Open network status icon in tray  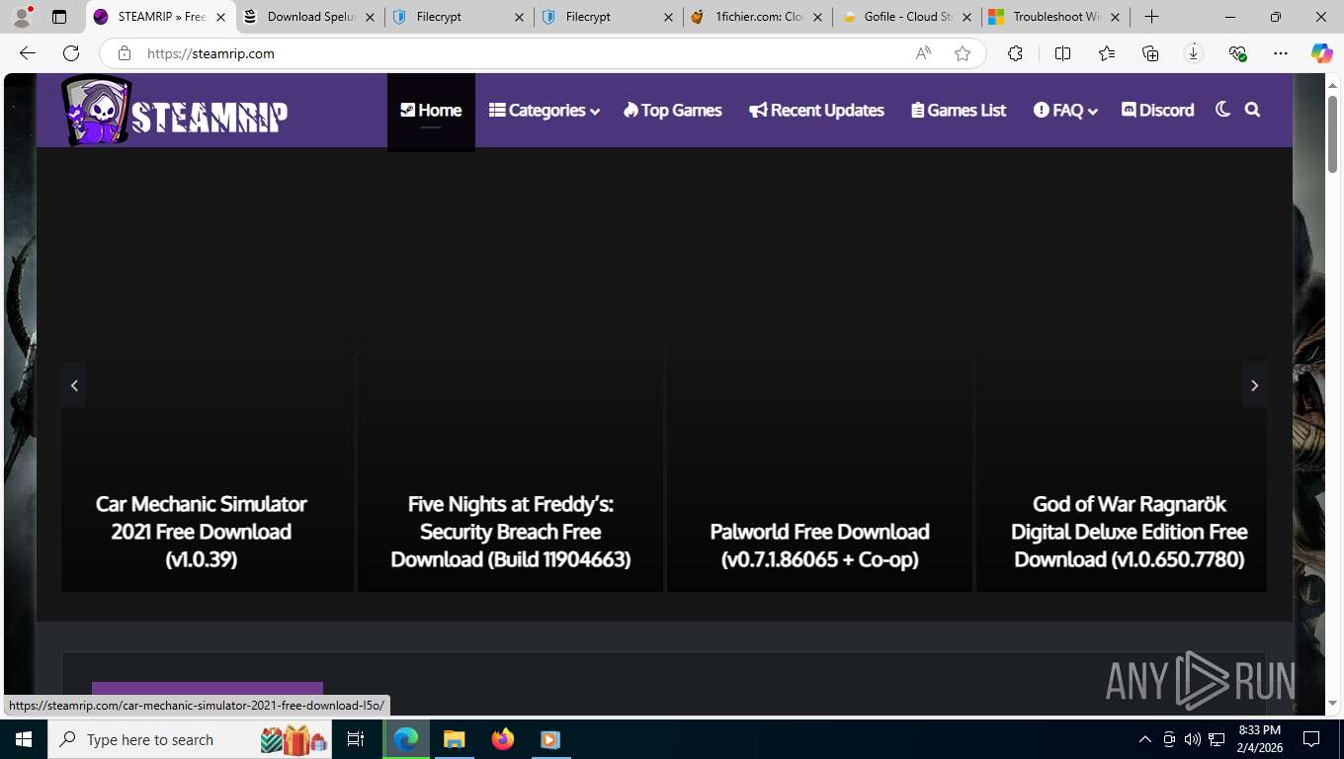click(x=1217, y=739)
